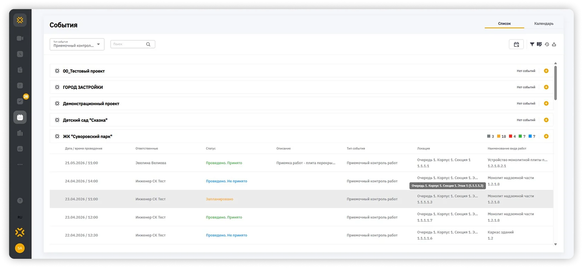Click the green status count 7

coord(522,136)
